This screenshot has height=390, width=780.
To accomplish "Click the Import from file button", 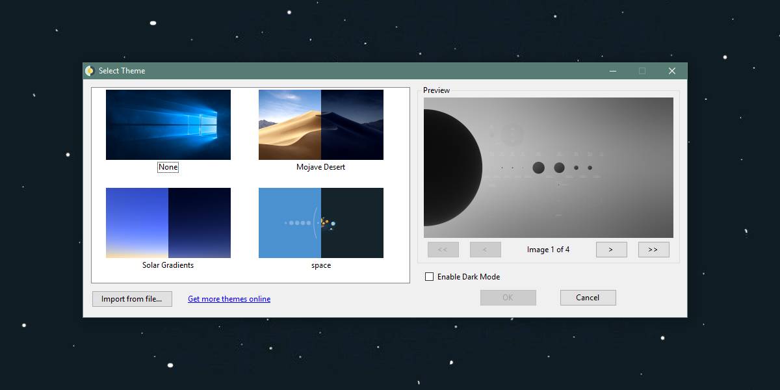I will tap(133, 299).
